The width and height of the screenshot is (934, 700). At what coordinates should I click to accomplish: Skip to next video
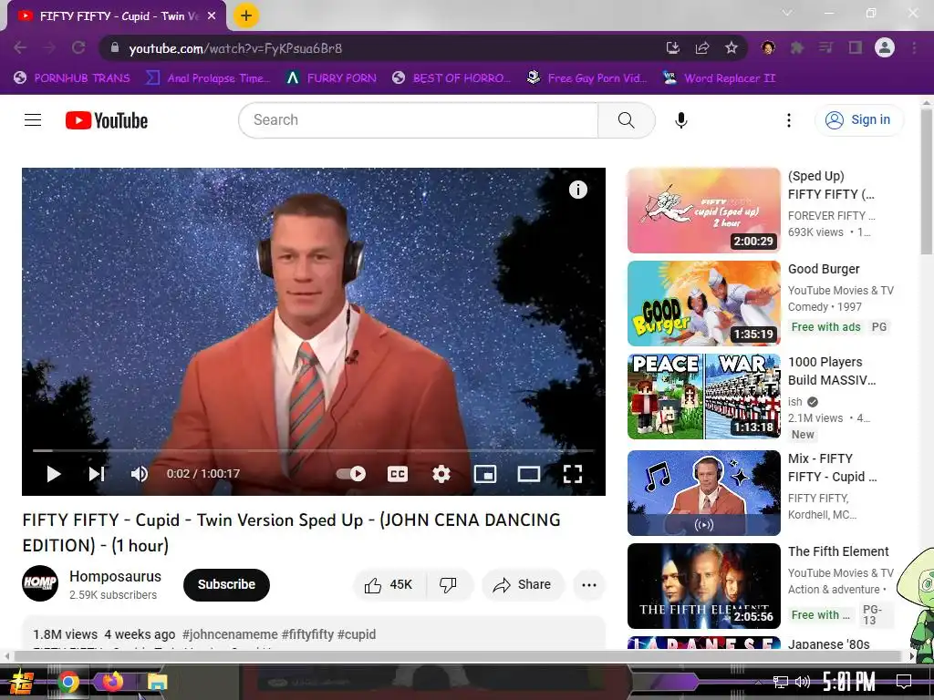coord(97,474)
